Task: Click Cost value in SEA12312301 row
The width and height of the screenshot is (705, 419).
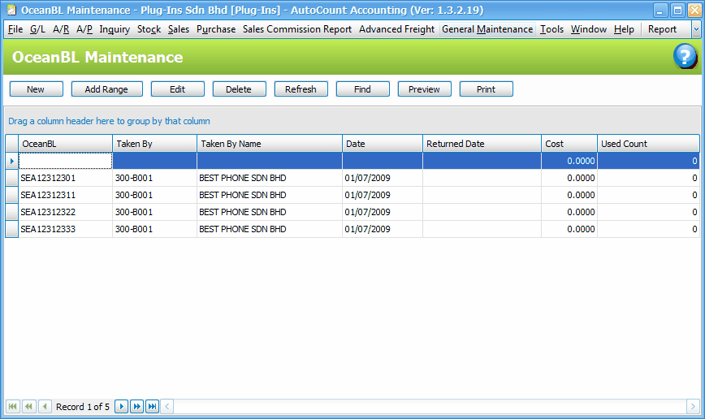Action: [569, 178]
